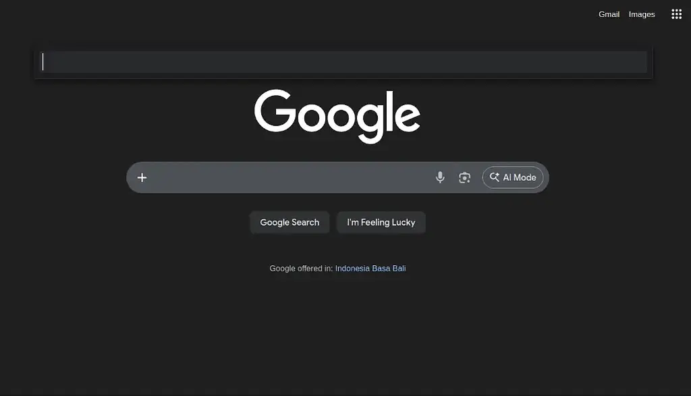The width and height of the screenshot is (691, 396).
Task: Click the "Google offered in:" label text
Action: click(301, 268)
